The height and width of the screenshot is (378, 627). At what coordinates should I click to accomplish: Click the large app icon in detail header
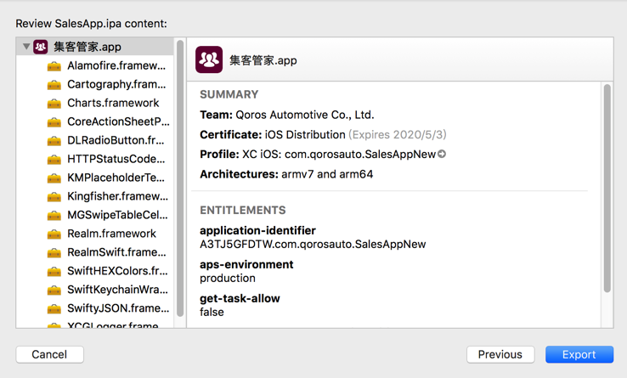click(209, 60)
